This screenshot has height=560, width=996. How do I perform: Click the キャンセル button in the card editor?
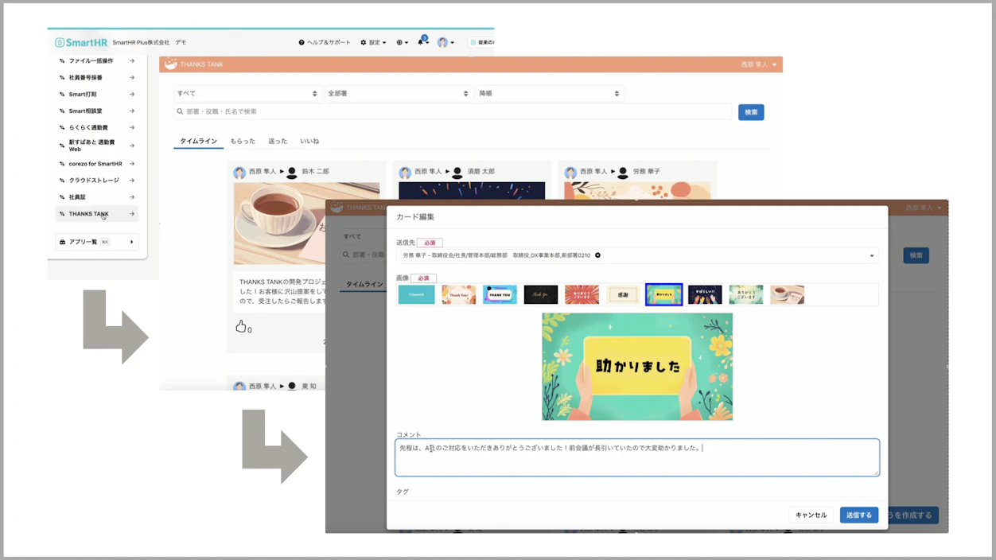coord(811,515)
